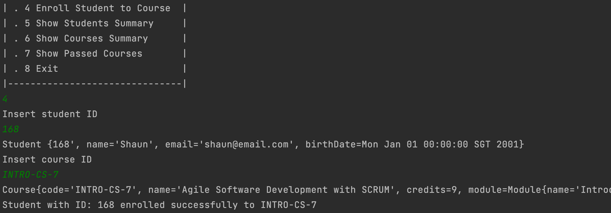Click 'Agile Software Development with SCRUM' course name
This screenshot has width=611, height=213.
(x=286, y=190)
